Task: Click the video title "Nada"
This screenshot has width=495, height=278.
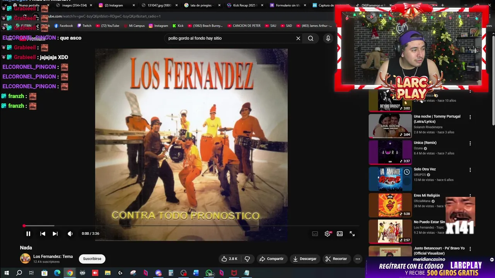Action: click(26, 247)
